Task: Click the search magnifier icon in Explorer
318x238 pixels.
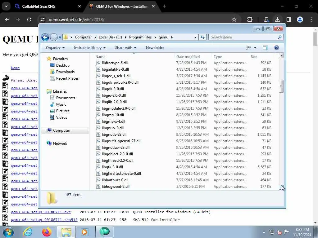Action: click(x=280, y=37)
